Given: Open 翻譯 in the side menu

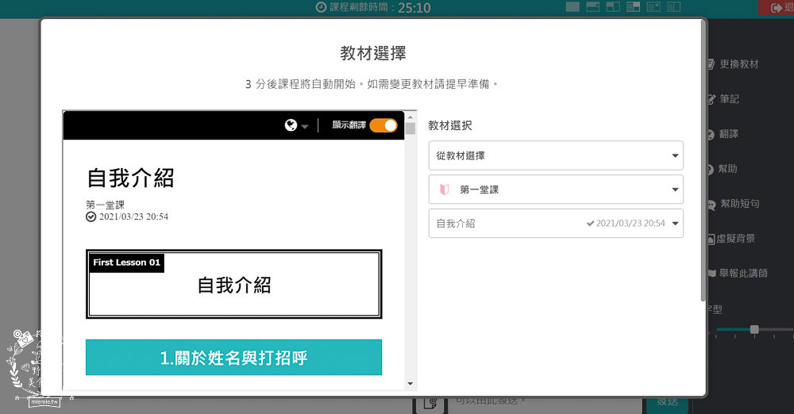Looking at the screenshot, I should point(724,133).
